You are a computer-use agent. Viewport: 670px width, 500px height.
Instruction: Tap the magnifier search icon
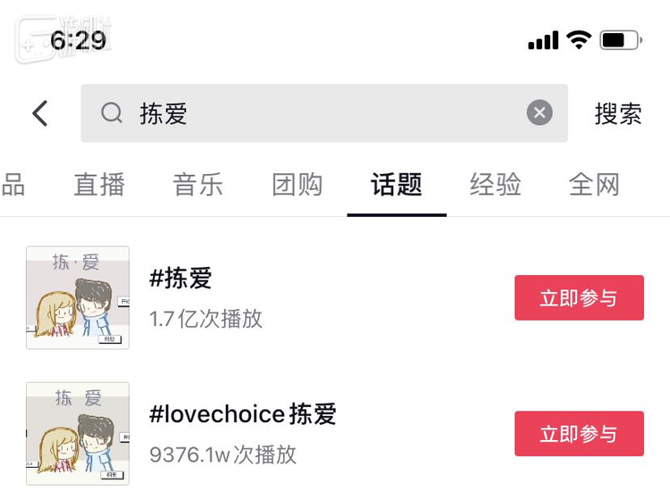point(112,113)
